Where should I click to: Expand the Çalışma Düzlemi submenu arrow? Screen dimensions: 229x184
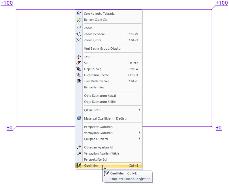click(x=139, y=139)
